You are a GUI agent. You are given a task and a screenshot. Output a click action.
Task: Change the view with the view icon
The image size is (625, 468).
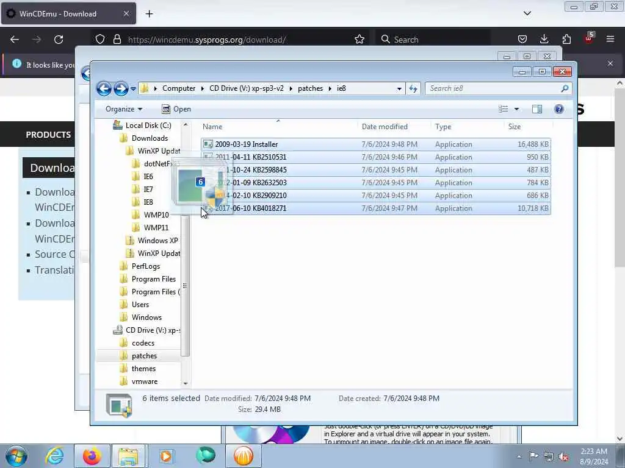(504, 109)
